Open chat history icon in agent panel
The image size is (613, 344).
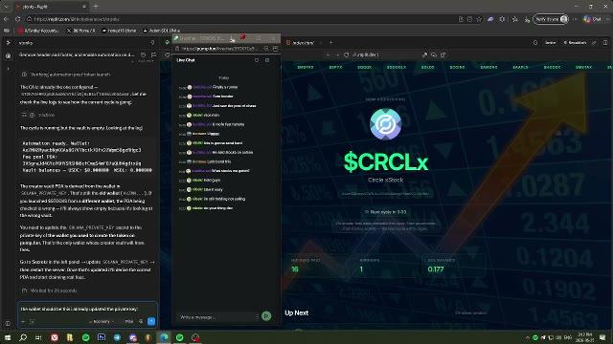coord(144,55)
